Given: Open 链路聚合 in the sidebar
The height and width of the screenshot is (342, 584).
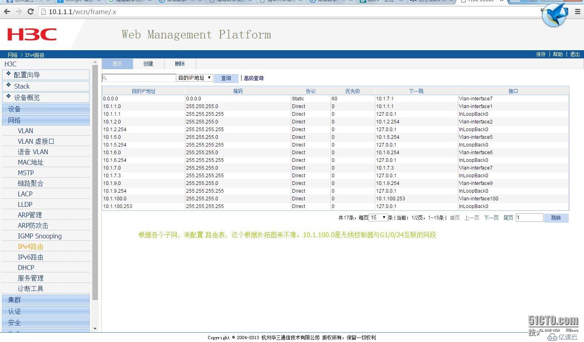Looking at the screenshot, I should coord(30,183).
